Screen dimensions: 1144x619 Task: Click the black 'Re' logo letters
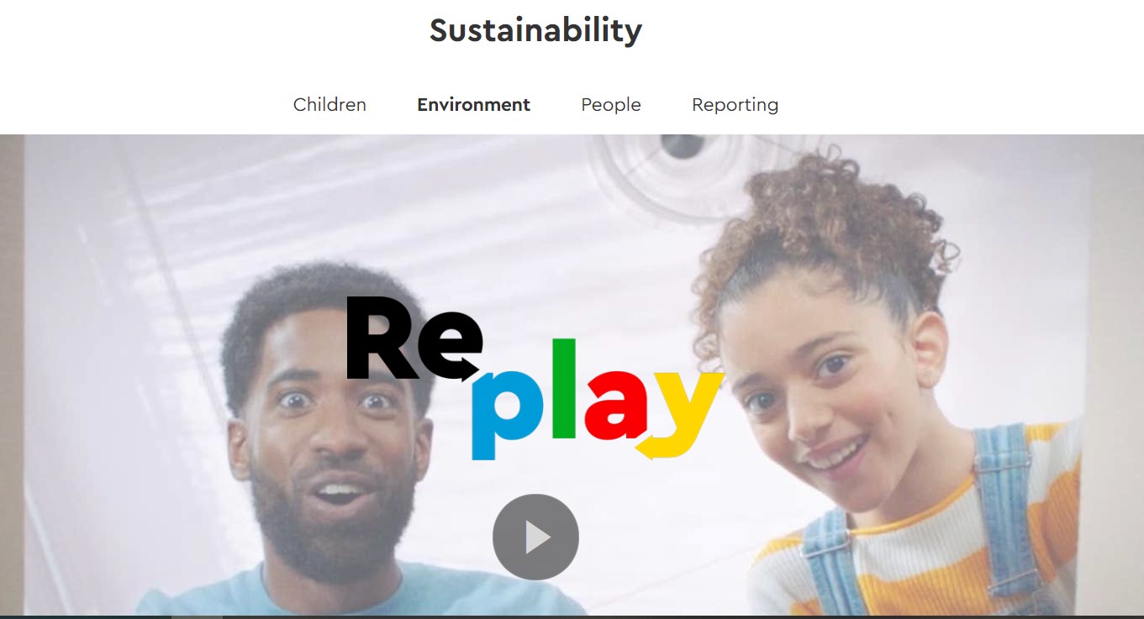point(412,338)
